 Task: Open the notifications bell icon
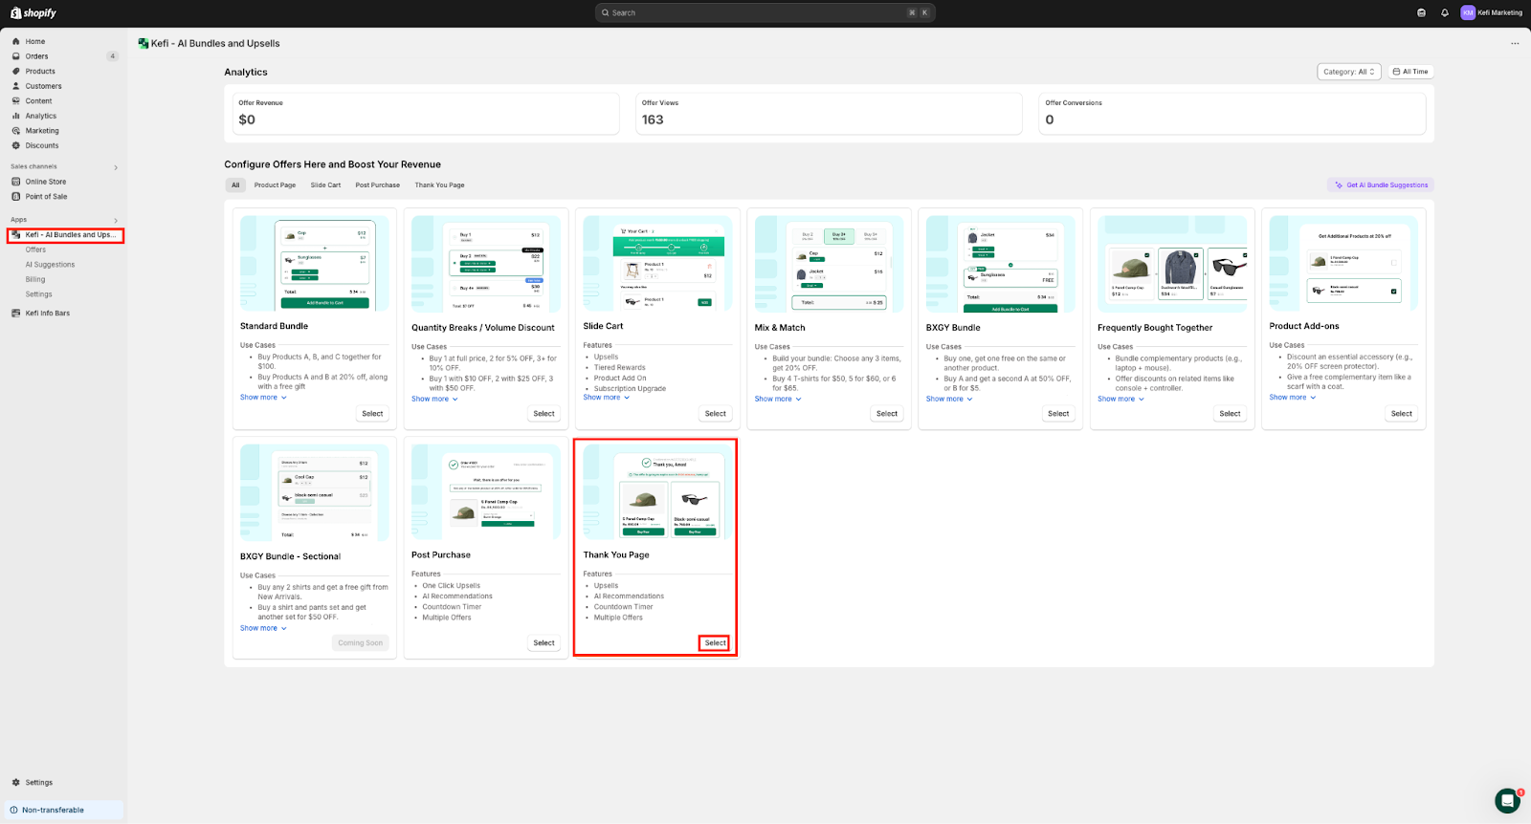pos(1444,12)
